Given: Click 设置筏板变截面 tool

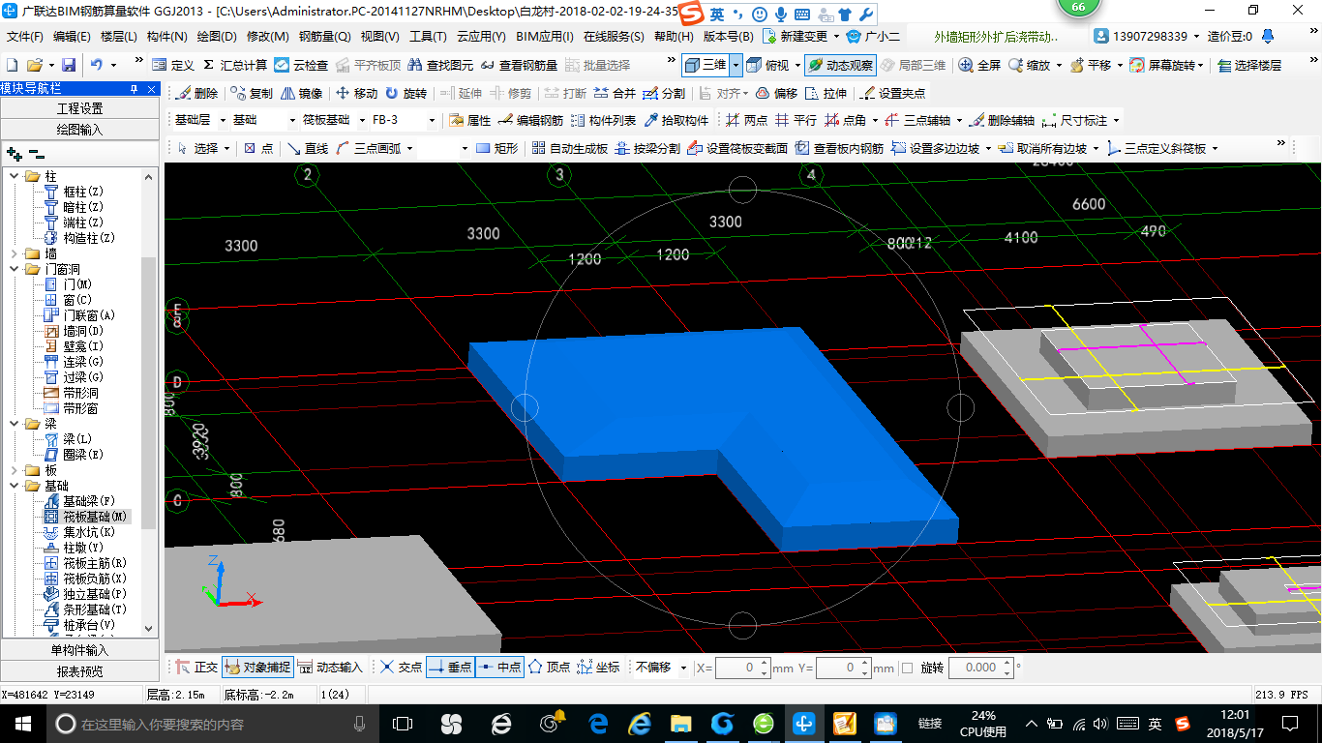Looking at the screenshot, I should pyautogui.click(x=737, y=149).
